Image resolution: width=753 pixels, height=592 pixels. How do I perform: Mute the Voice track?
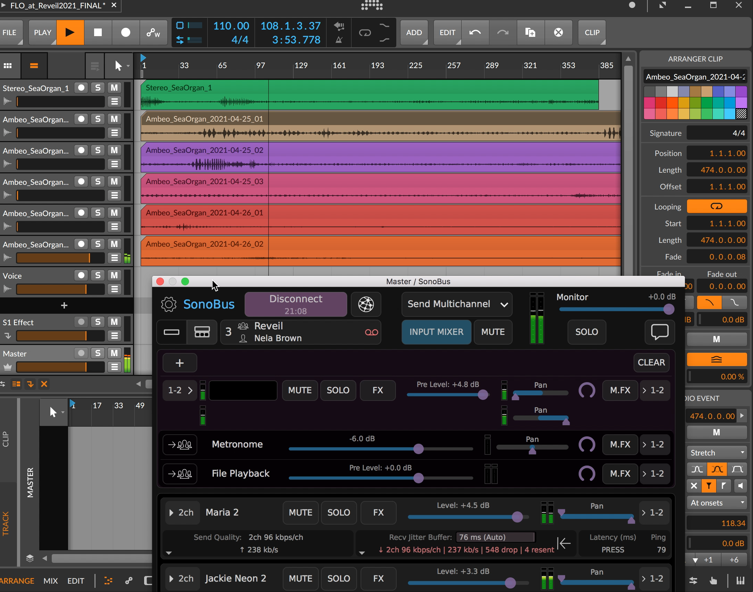click(x=114, y=276)
